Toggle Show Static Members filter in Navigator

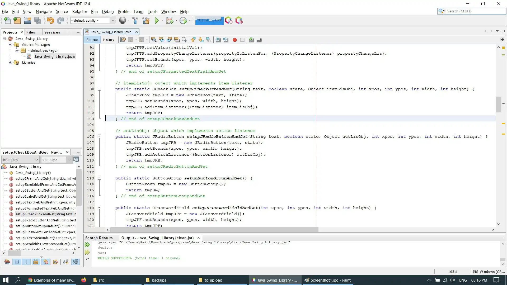tap(26, 262)
